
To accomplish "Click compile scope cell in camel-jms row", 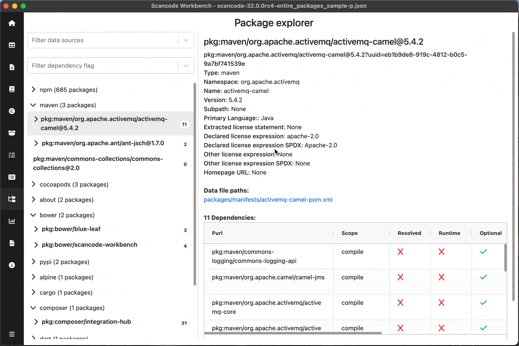I will click(361, 282).
